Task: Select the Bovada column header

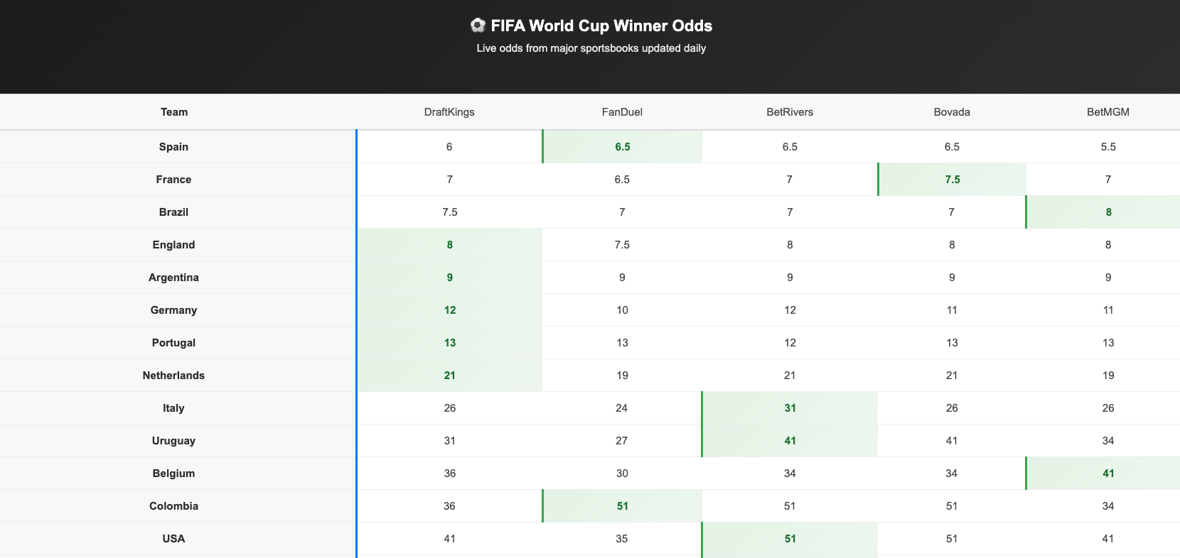Action: 952,112
